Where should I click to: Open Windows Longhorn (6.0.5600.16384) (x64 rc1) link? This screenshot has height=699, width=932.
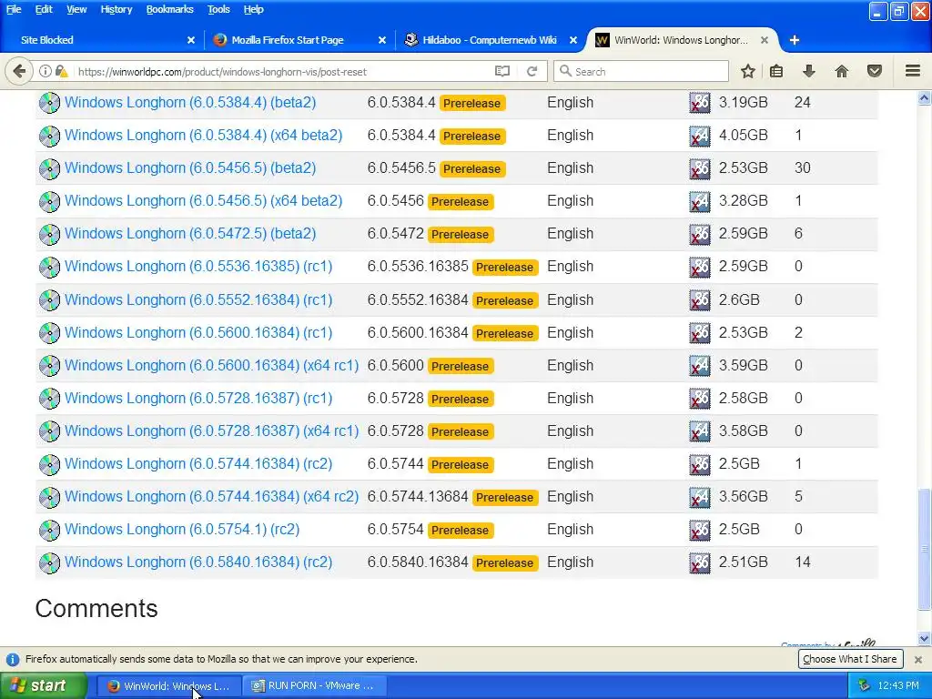pyautogui.click(x=211, y=365)
